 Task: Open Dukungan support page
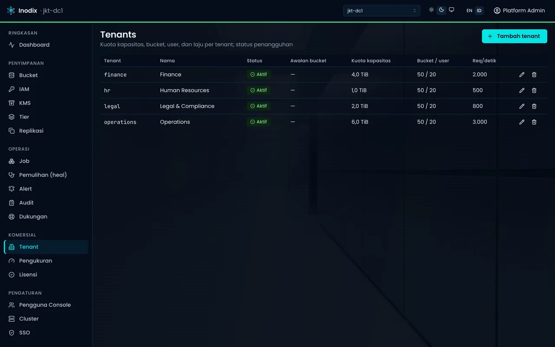pyautogui.click(x=46, y=216)
